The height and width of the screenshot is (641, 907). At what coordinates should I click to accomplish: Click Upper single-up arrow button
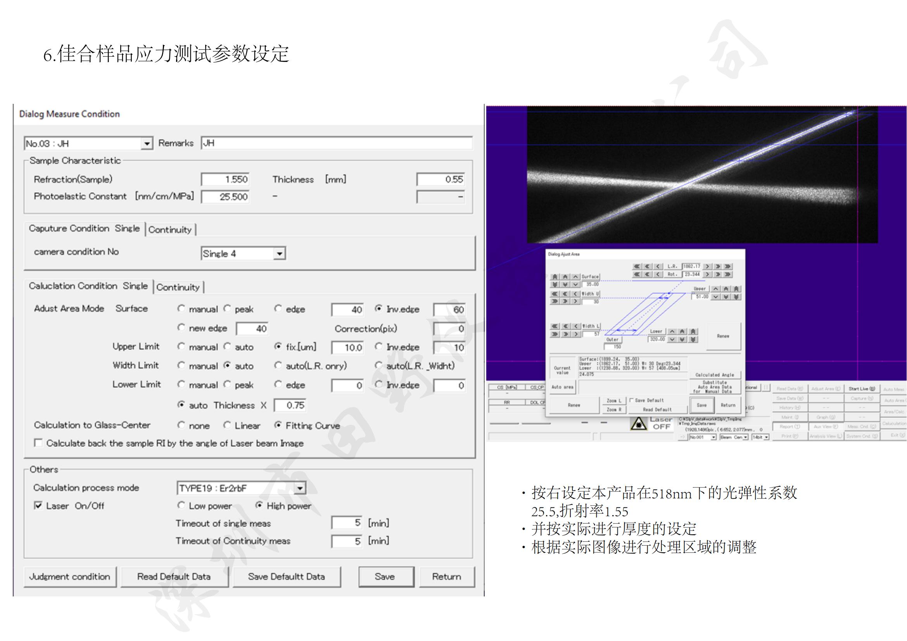tap(716, 289)
